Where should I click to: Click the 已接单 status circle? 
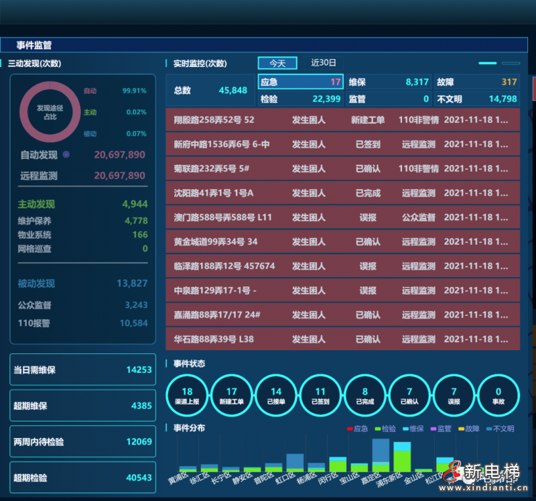click(276, 395)
